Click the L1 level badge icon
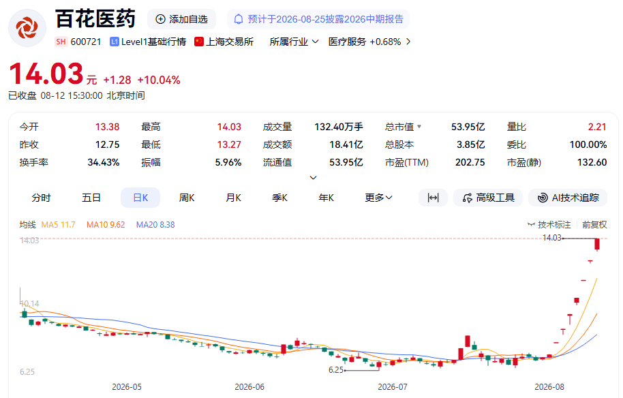This screenshot has height=398, width=623. coord(115,42)
